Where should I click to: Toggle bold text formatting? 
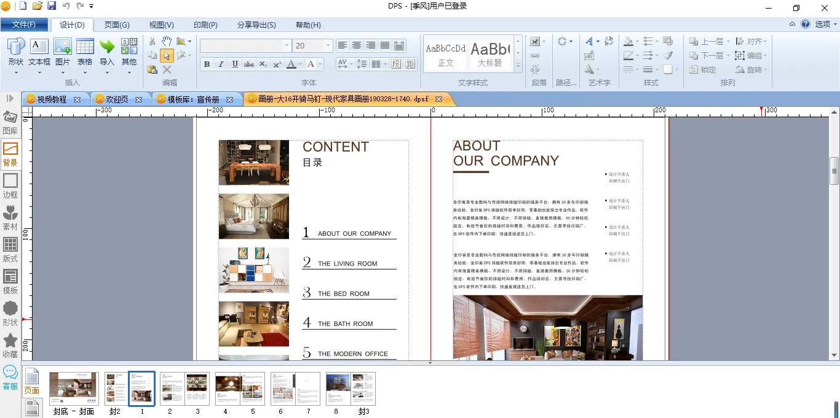(x=207, y=64)
